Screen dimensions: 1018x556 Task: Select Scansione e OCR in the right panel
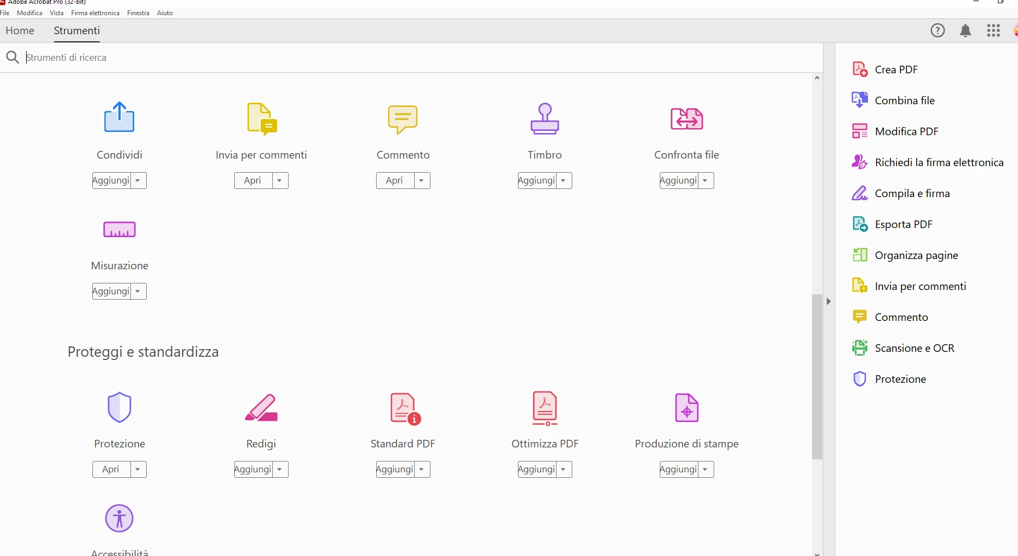click(903, 348)
